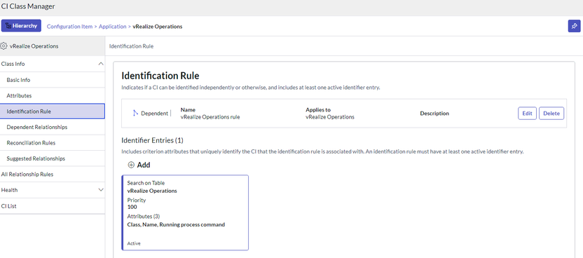Click the vRealize Operations gear icon
The width and height of the screenshot is (583, 258).
tap(4, 46)
